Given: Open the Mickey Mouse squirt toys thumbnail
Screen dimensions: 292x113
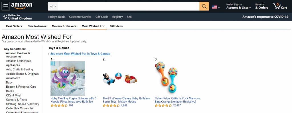Looking at the screenshot, I should [120, 78].
